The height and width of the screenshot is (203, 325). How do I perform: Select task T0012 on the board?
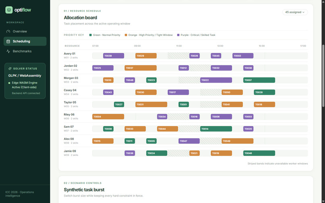[183, 68]
